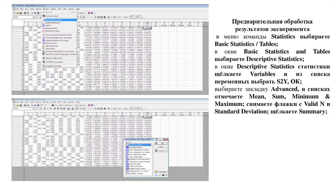Open Tools menu in bottom STATISTICA window
This screenshot has width=332, height=186.
(60, 102)
